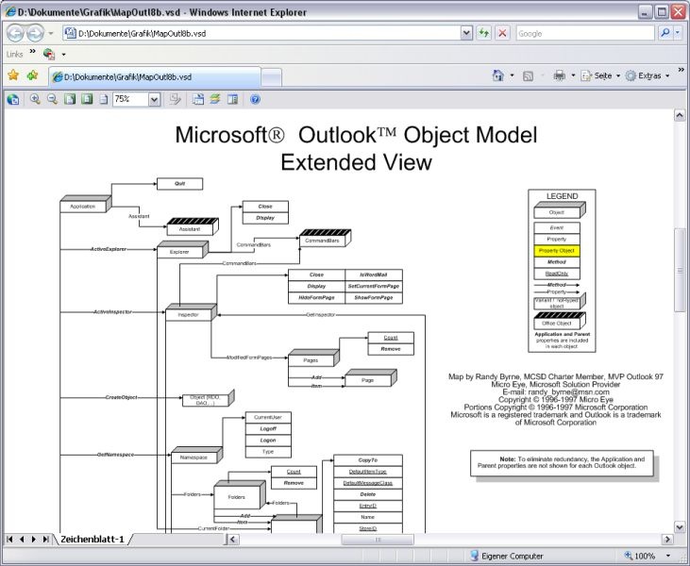Click the Visio viewer zoom in magnifier
The width and height of the screenshot is (690, 566).
point(35,99)
